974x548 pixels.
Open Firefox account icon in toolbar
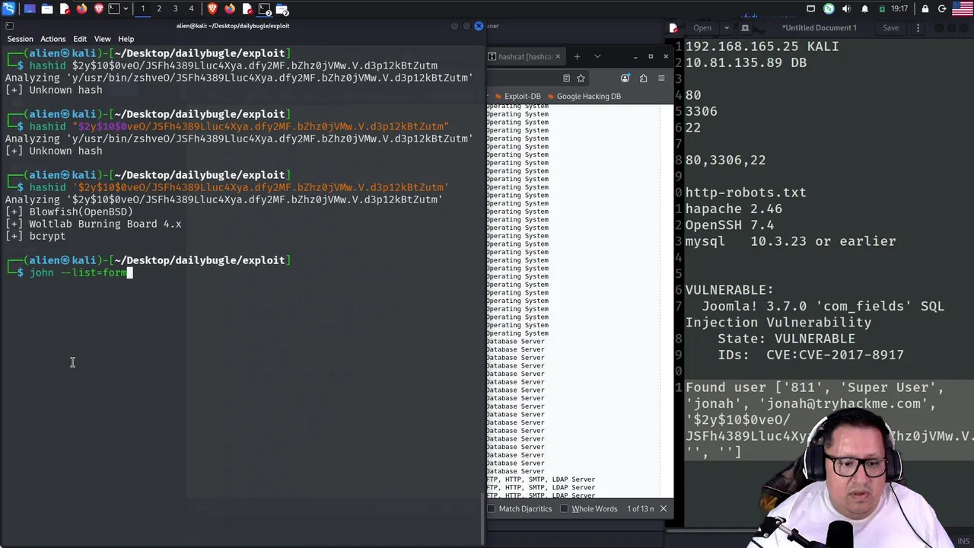pos(625,78)
